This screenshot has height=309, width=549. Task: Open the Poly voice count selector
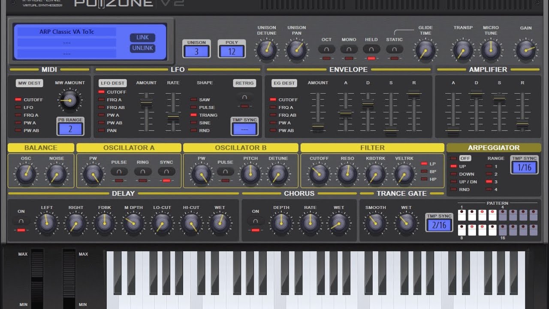232,51
